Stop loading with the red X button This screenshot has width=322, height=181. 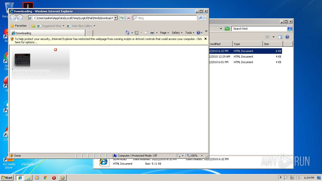129,18
